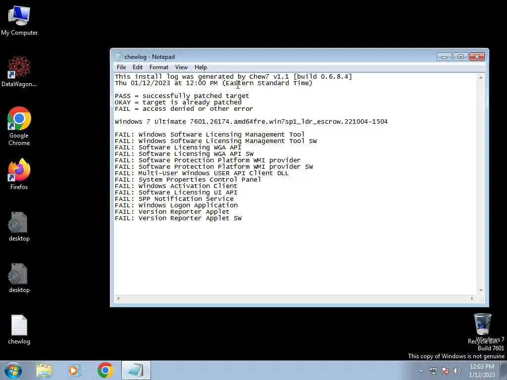Open My Computer desktop icon
Screen dimensions: 507x380
pyautogui.click(x=19, y=20)
